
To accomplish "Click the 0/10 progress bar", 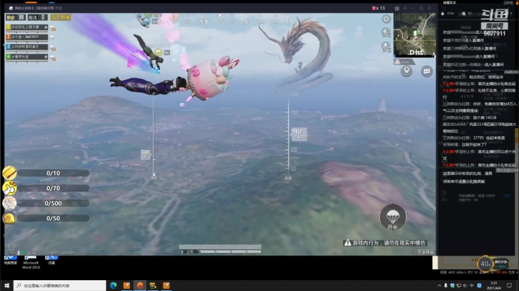I will click(53, 173).
